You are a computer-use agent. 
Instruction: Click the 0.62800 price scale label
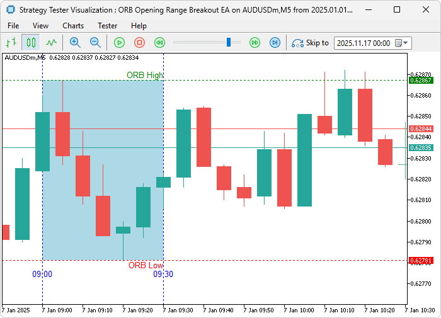[x=421, y=221]
